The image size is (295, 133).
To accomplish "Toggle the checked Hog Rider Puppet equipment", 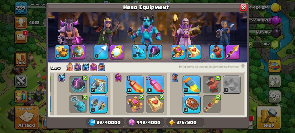I will coord(212,84).
